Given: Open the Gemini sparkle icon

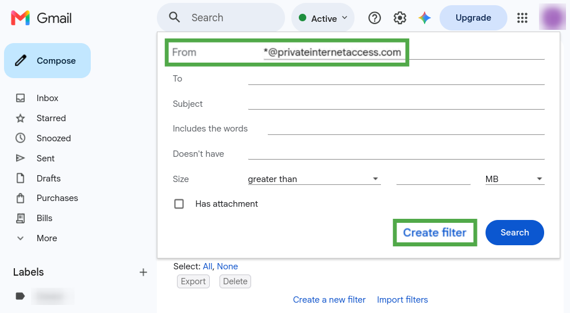Looking at the screenshot, I should click(x=425, y=18).
